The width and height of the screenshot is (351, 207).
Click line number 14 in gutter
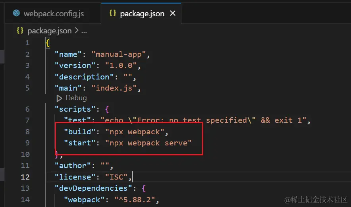point(25,199)
